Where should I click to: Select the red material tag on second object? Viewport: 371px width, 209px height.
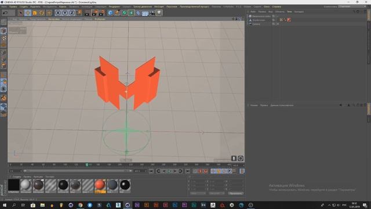click(289, 20)
